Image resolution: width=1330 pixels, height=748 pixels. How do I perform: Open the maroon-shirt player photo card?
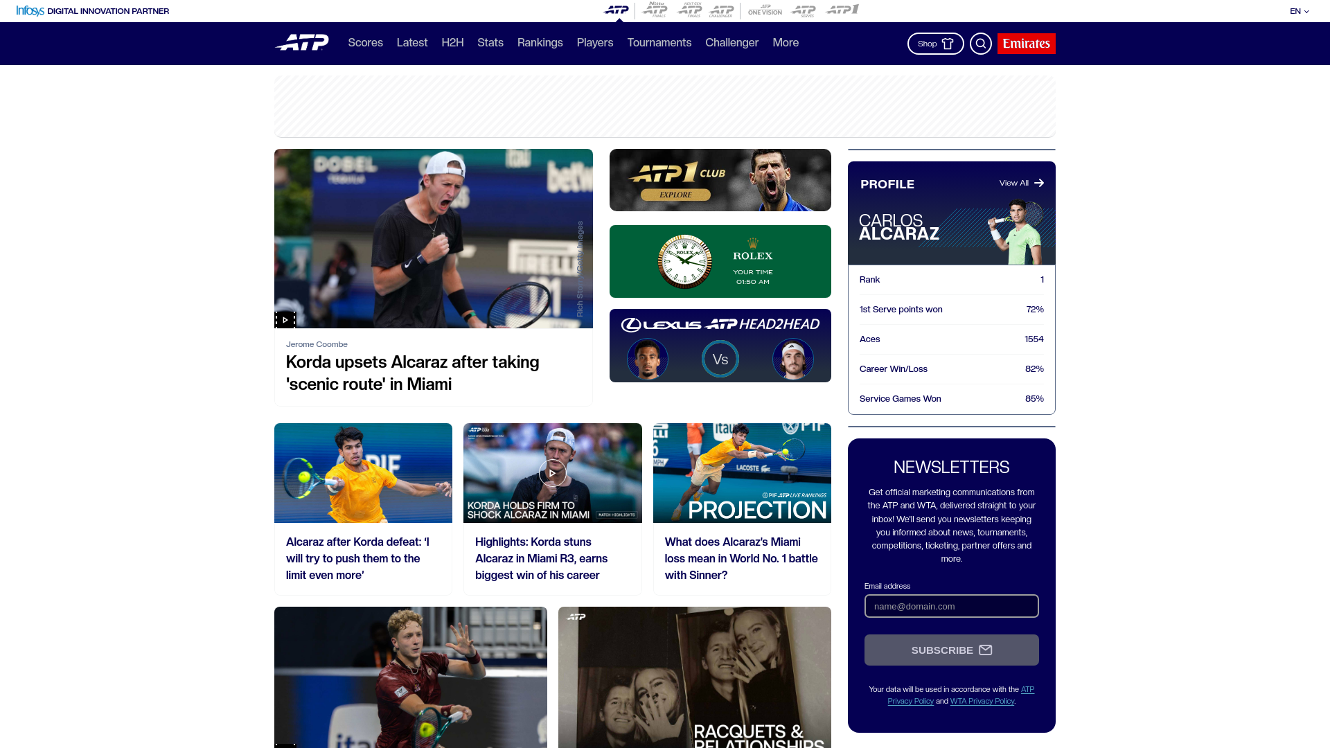(x=410, y=677)
